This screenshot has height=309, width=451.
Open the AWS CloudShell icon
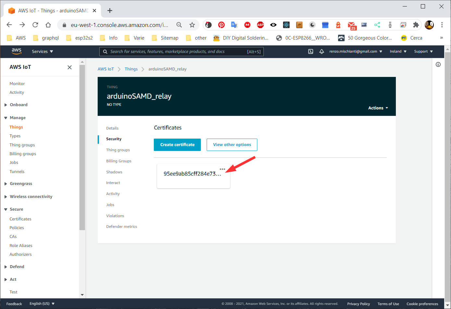[x=311, y=52]
